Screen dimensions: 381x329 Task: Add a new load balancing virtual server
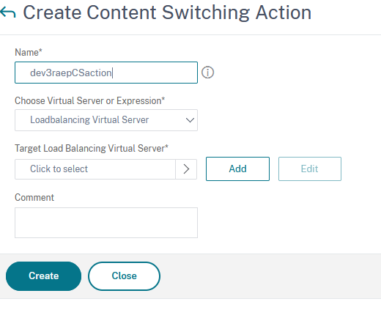237,169
